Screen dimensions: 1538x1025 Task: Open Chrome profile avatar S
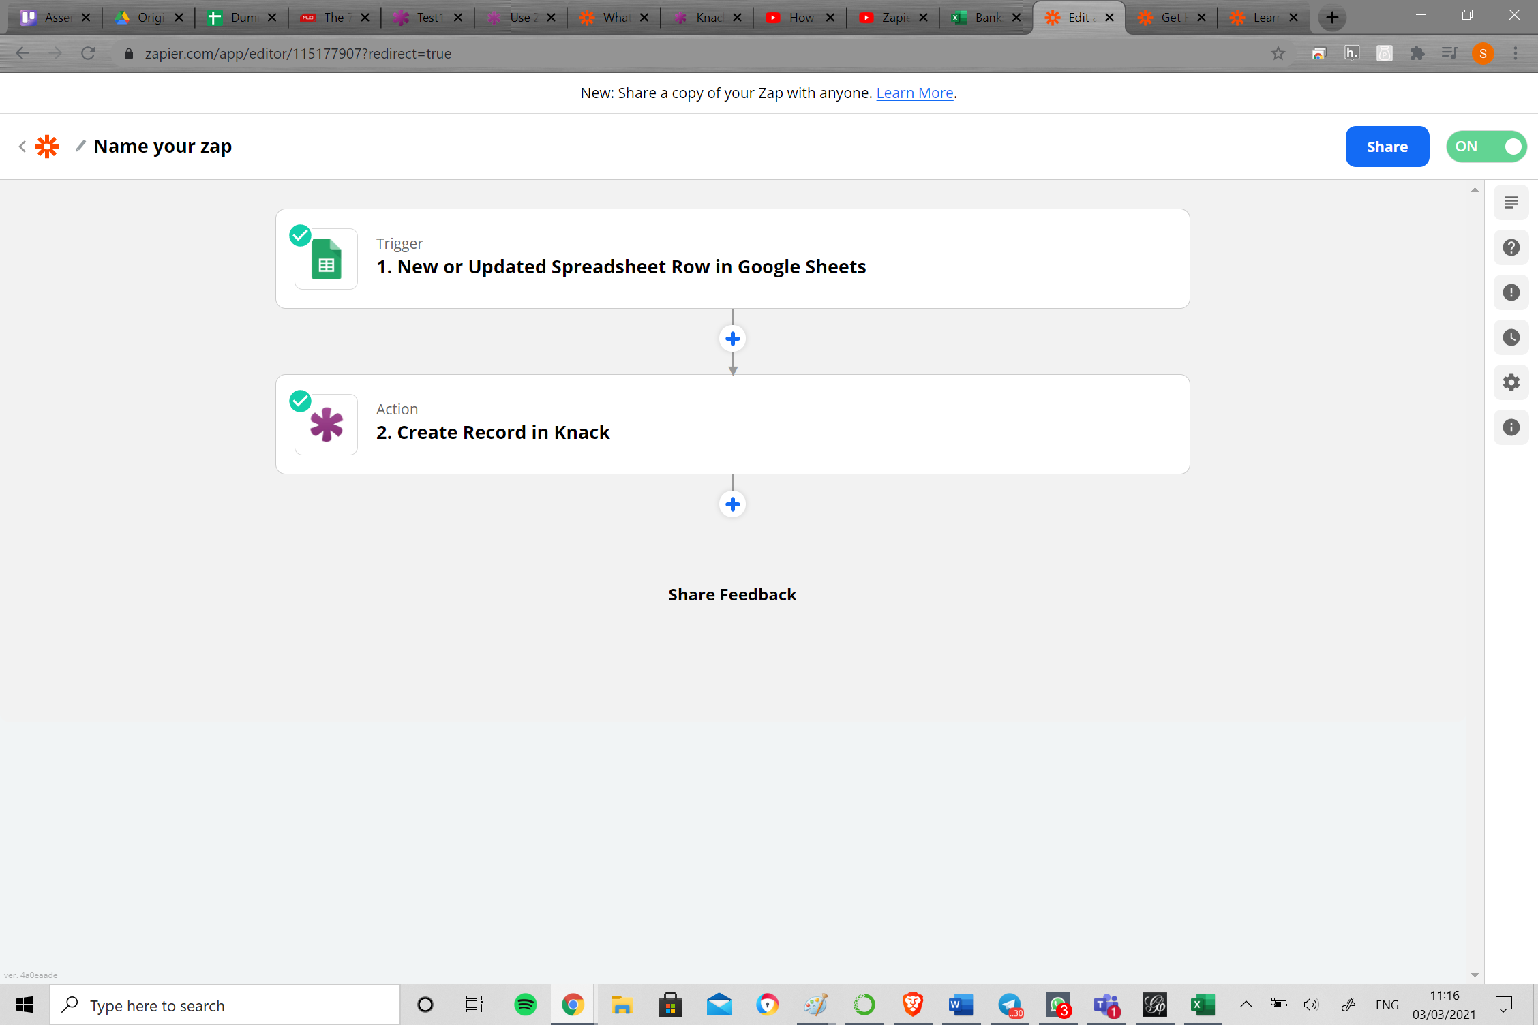(1483, 53)
